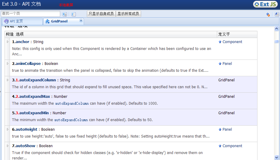
Task: Click the 查找一个类 search field
Action: tap(31, 14)
